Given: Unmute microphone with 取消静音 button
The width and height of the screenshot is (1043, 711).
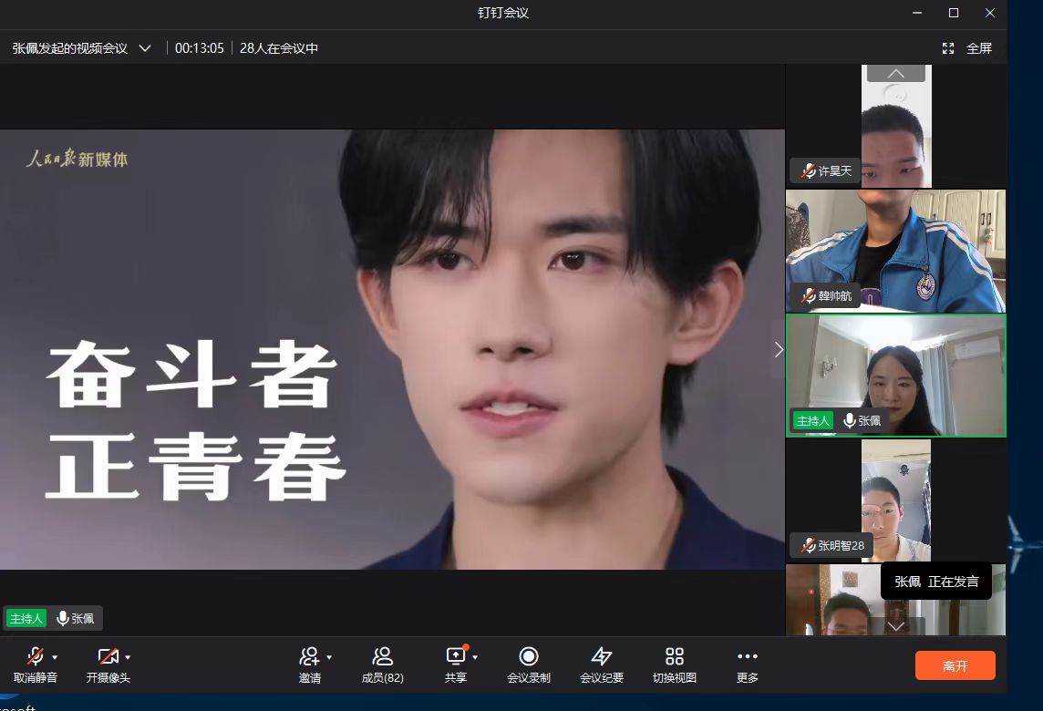Looking at the screenshot, I should pyautogui.click(x=36, y=665).
